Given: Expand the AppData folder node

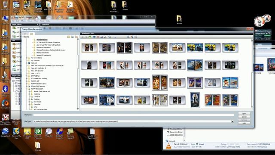Looking at the screenshot, I should click(30, 94).
